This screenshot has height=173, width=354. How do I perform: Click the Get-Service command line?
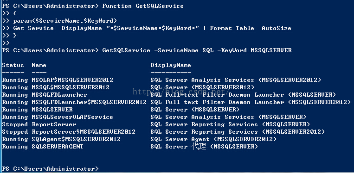152,28
